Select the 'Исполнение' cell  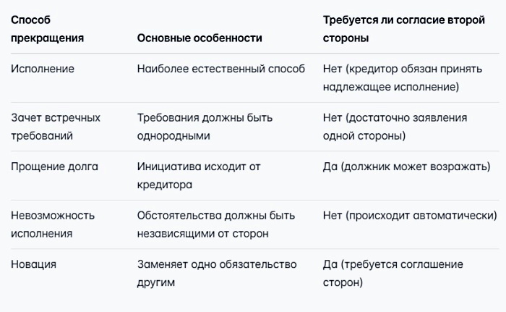pyautogui.click(x=43, y=69)
